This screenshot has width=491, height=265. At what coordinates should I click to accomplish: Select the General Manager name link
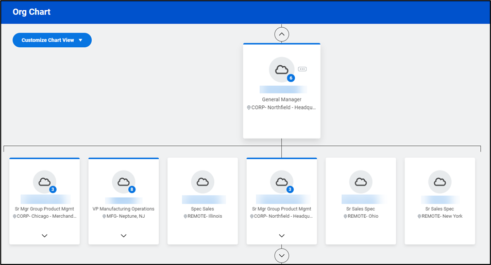[283, 89]
